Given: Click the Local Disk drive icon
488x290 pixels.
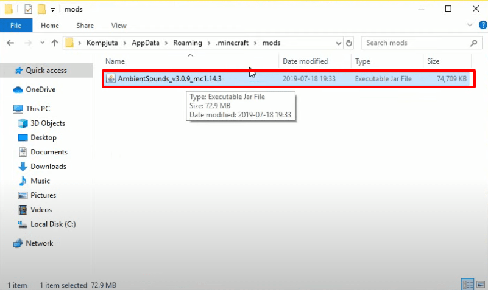Looking at the screenshot, I should (22, 224).
